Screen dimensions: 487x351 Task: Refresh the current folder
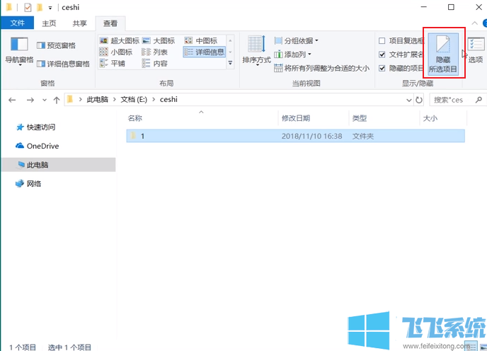(419, 100)
